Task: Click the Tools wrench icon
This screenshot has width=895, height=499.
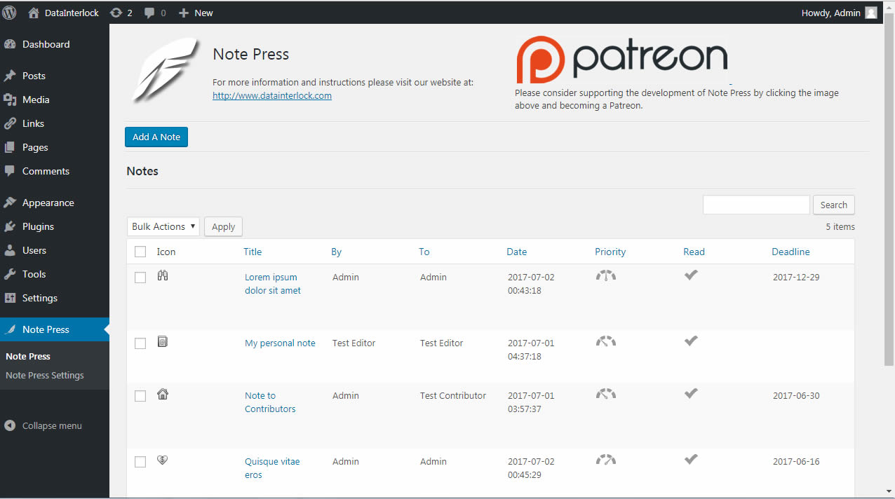Action: click(10, 274)
